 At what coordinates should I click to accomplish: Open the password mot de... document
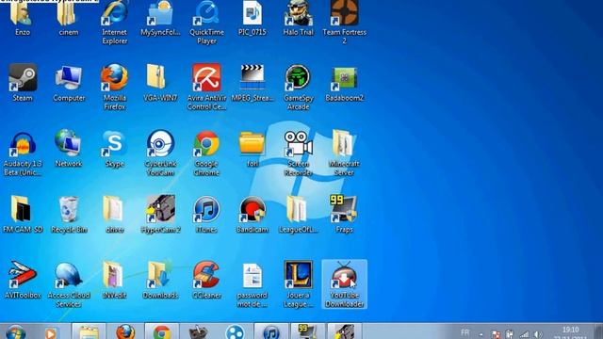tap(253, 284)
